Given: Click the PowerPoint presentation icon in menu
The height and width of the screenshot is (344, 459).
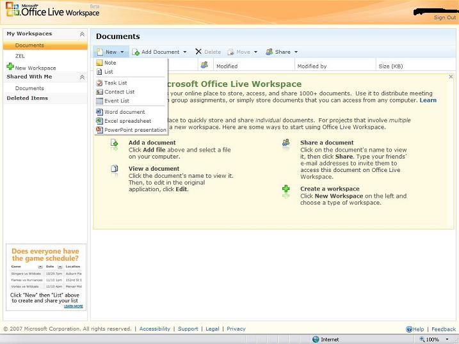Looking at the screenshot, I should click(x=99, y=130).
